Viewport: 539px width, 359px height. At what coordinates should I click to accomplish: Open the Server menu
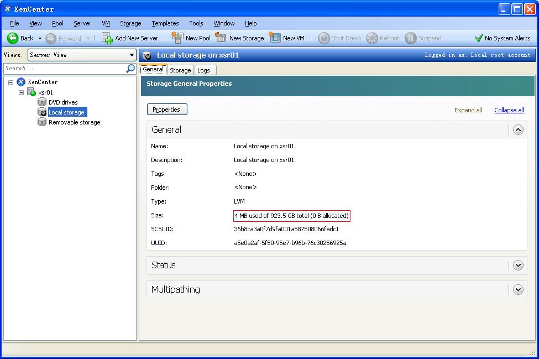coord(82,23)
